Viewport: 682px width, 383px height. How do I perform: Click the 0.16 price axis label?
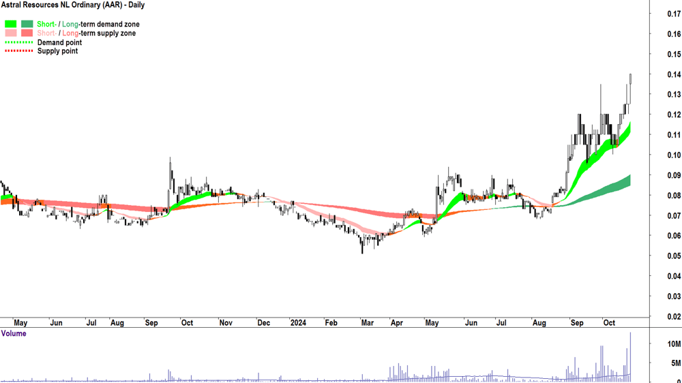pos(674,34)
